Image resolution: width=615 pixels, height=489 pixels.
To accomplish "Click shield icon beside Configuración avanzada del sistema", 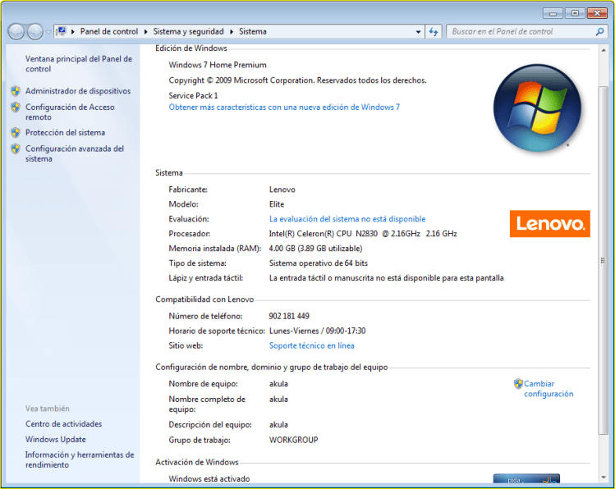I will [16, 149].
